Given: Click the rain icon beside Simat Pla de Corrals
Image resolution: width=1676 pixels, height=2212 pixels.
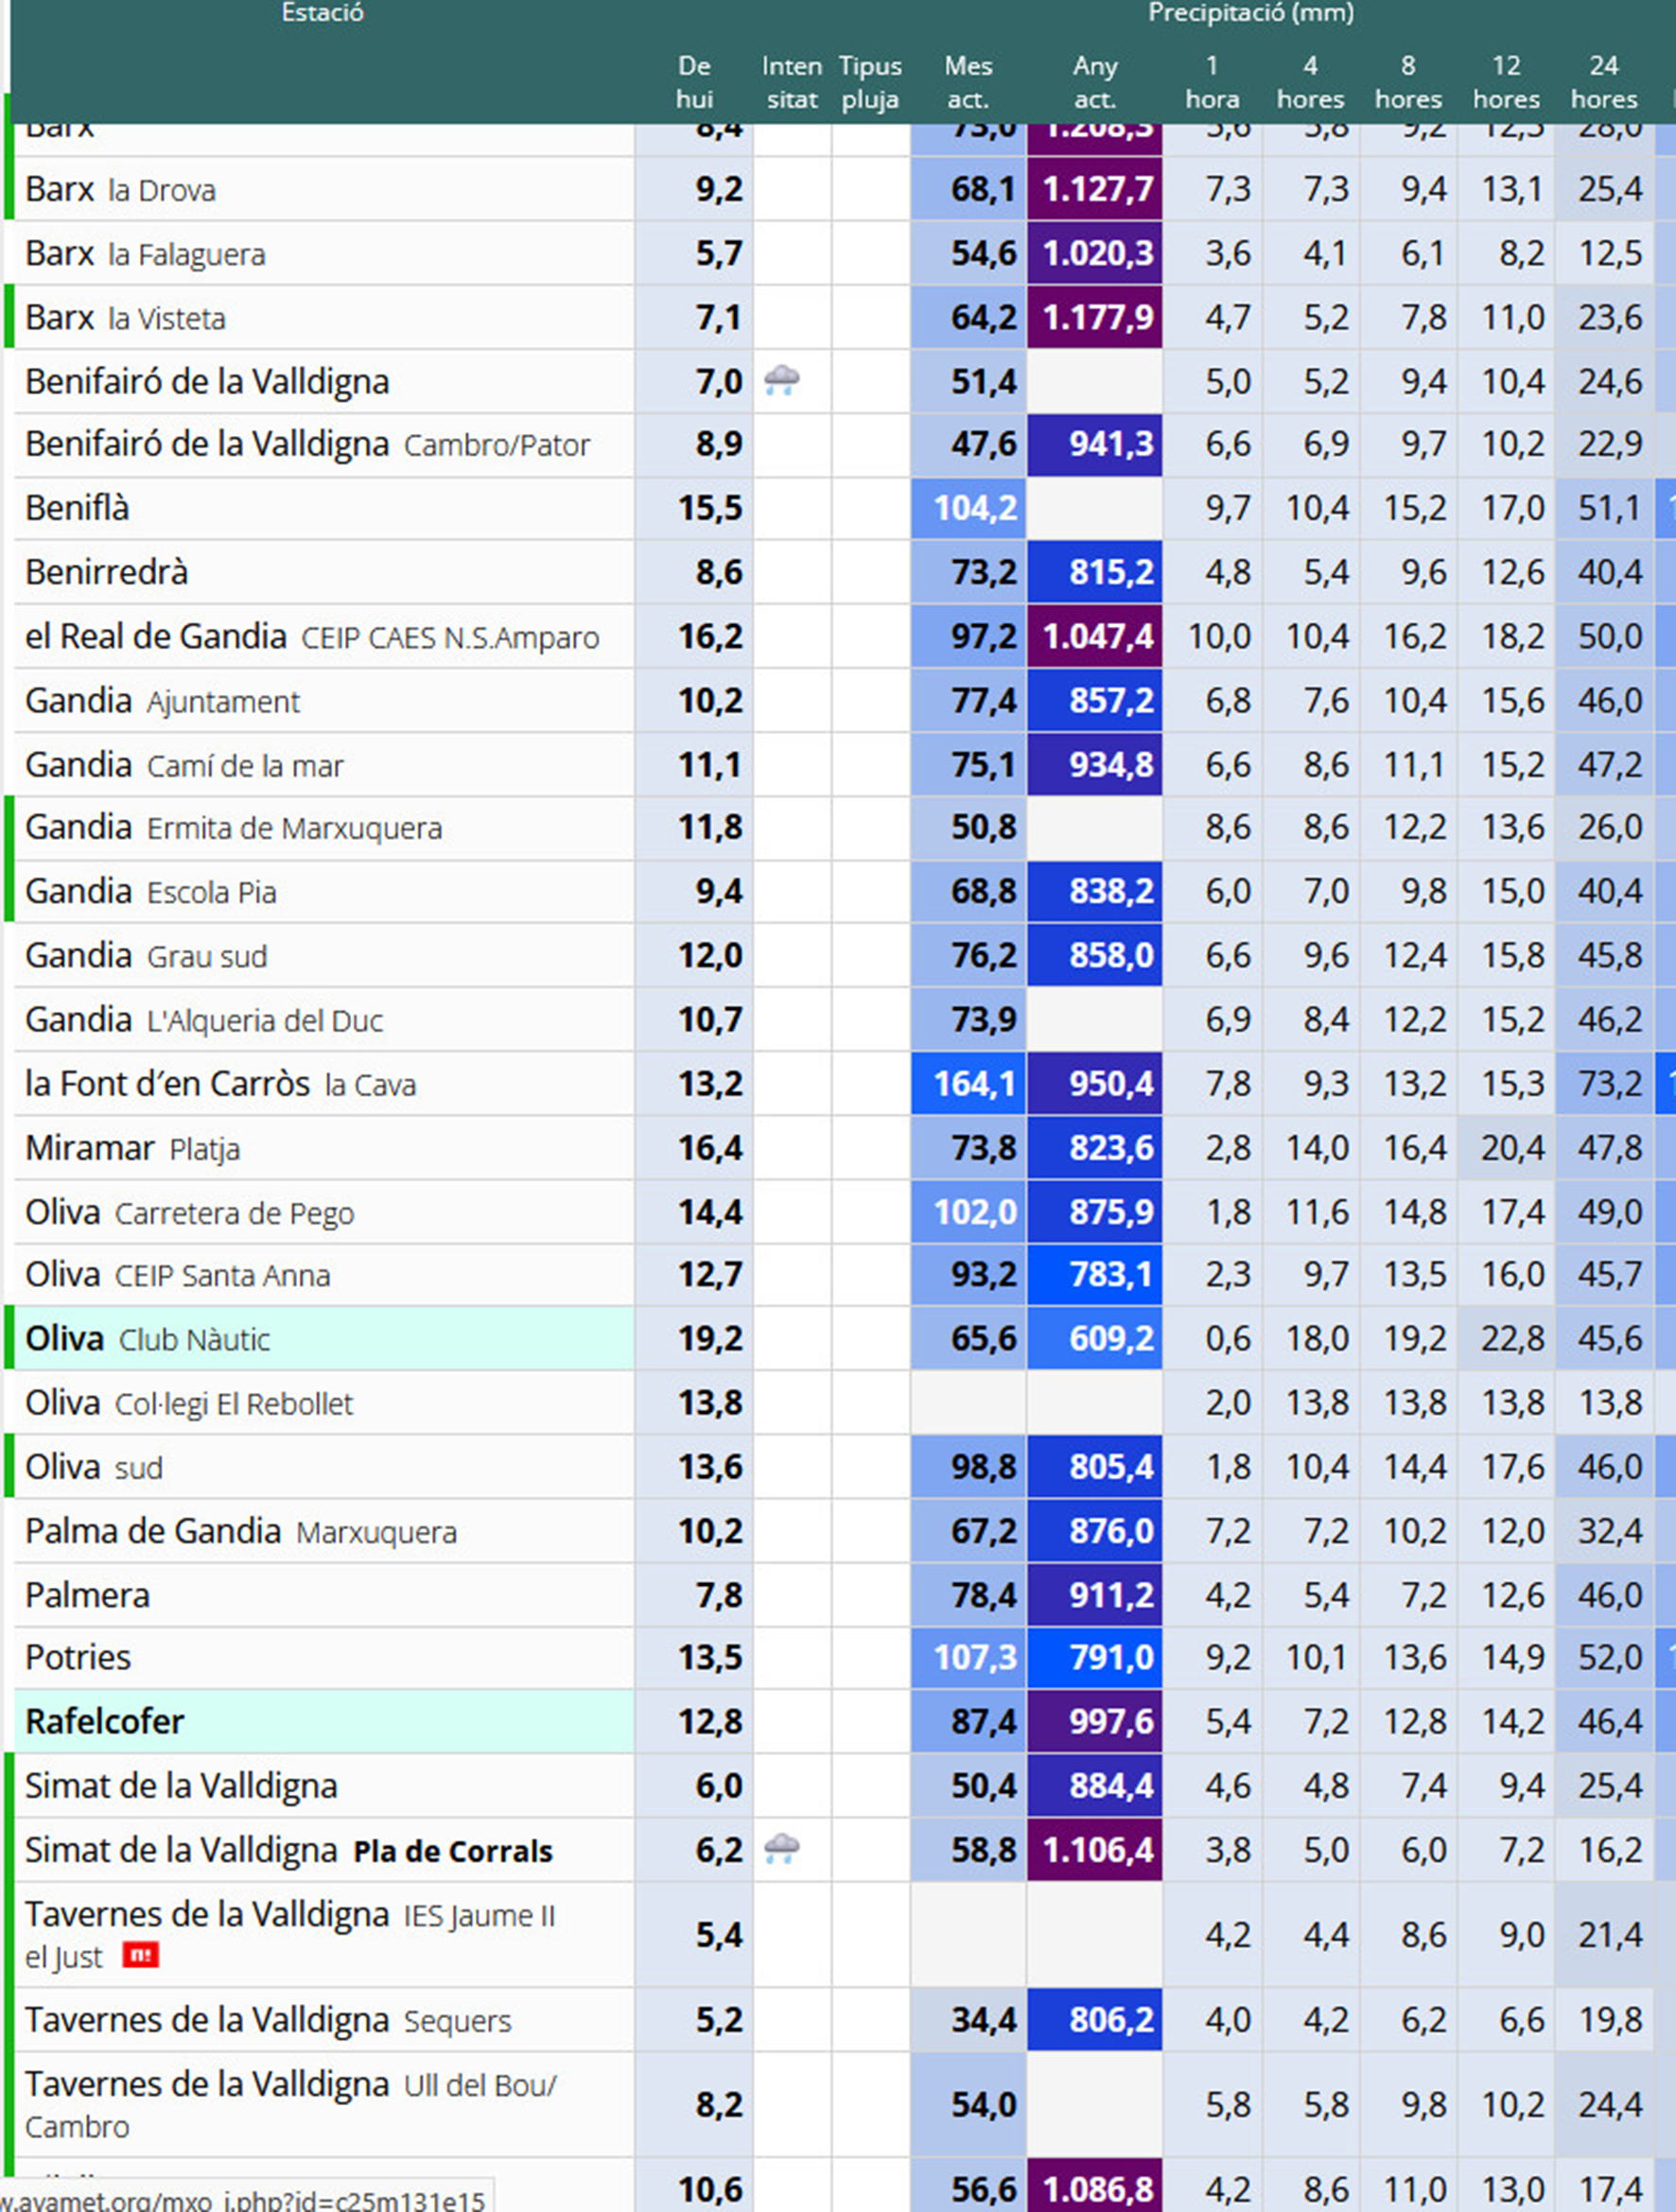Looking at the screenshot, I should click(781, 1849).
